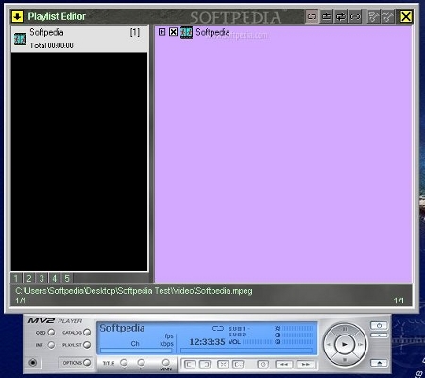Click the second shuffle order icon in Playlist Editor
This screenshot has width=425, height=378.
pos(388,16)
